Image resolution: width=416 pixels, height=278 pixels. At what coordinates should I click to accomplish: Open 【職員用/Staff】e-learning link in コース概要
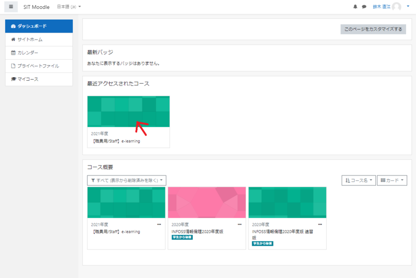click(x=115, y=232)
